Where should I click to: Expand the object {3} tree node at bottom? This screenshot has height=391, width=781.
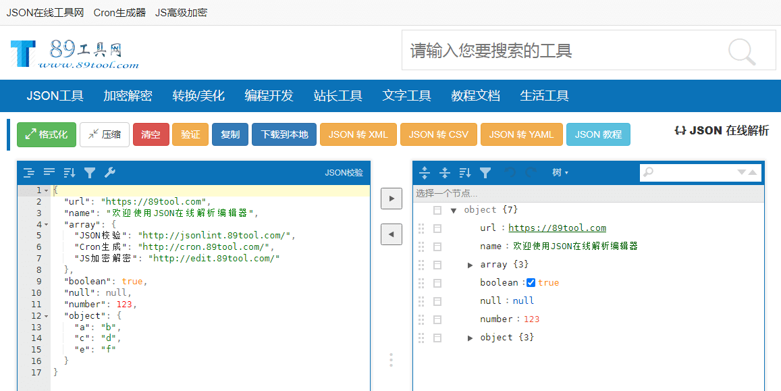click(470, 338)
